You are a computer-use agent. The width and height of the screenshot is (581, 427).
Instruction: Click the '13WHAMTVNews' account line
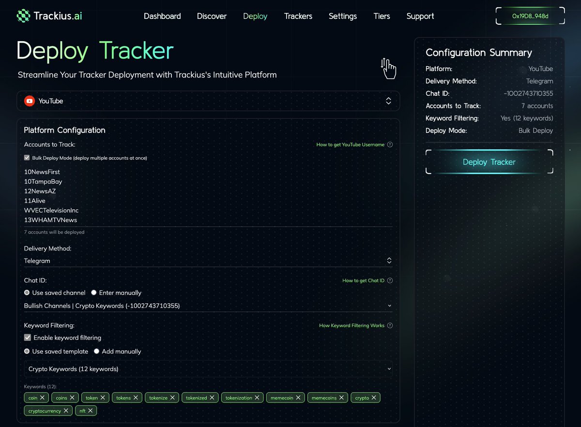50,220
